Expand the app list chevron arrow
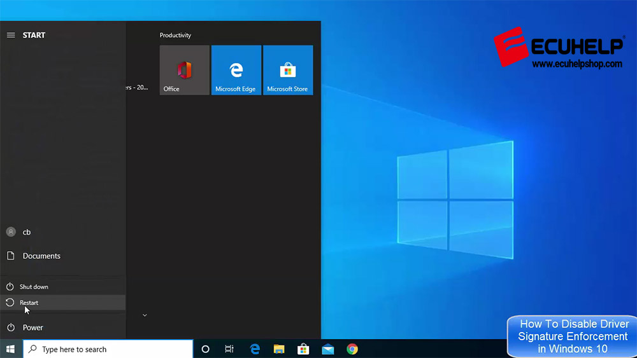Image resolution: width=637 pixels, height=358 pixels. [x=145, y=315]
